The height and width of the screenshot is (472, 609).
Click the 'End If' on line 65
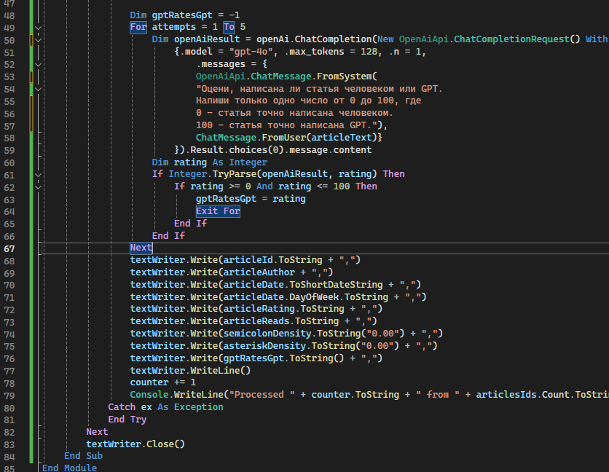(190, 224)
